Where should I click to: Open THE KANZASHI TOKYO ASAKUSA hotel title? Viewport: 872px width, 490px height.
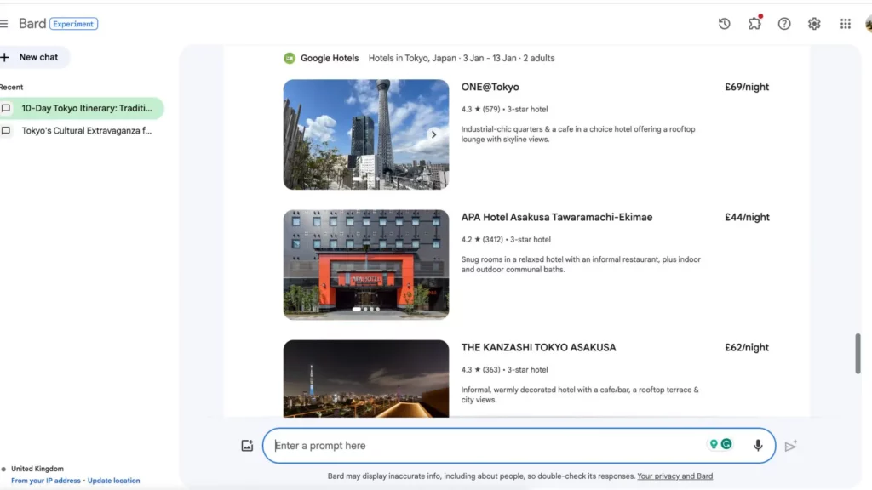pyautogui.click(x=538, y=347)
